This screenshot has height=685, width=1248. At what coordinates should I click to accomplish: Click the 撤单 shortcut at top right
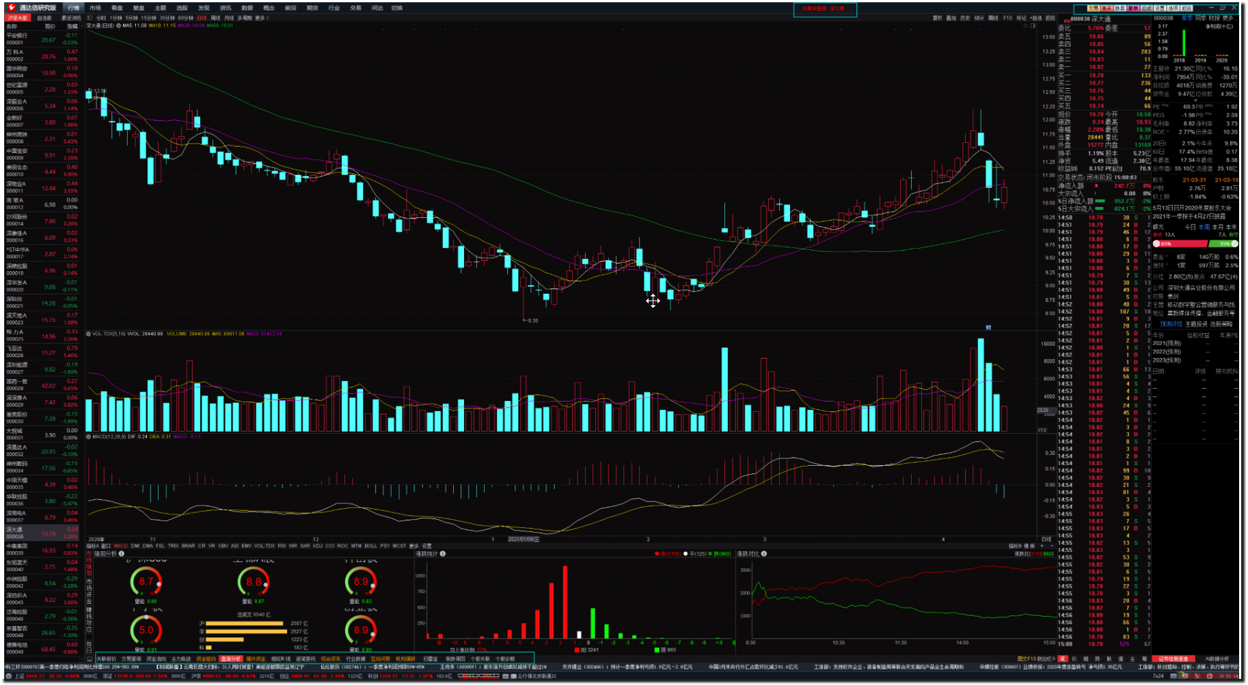[1133, 8]
